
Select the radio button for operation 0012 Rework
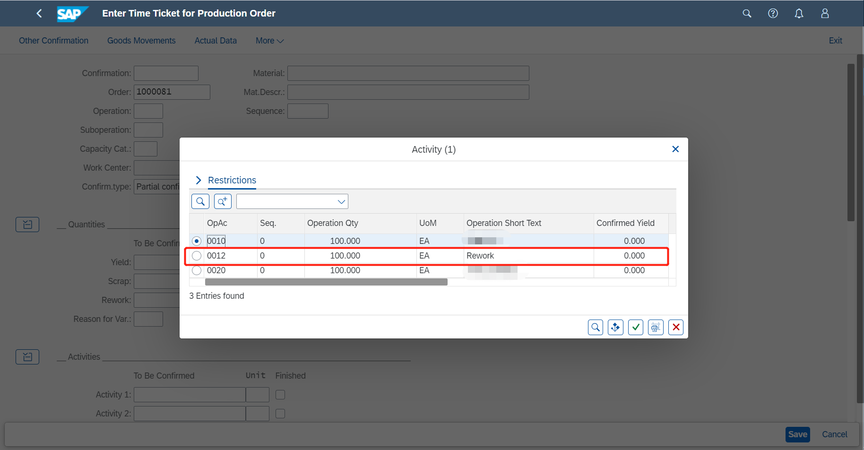196,255
